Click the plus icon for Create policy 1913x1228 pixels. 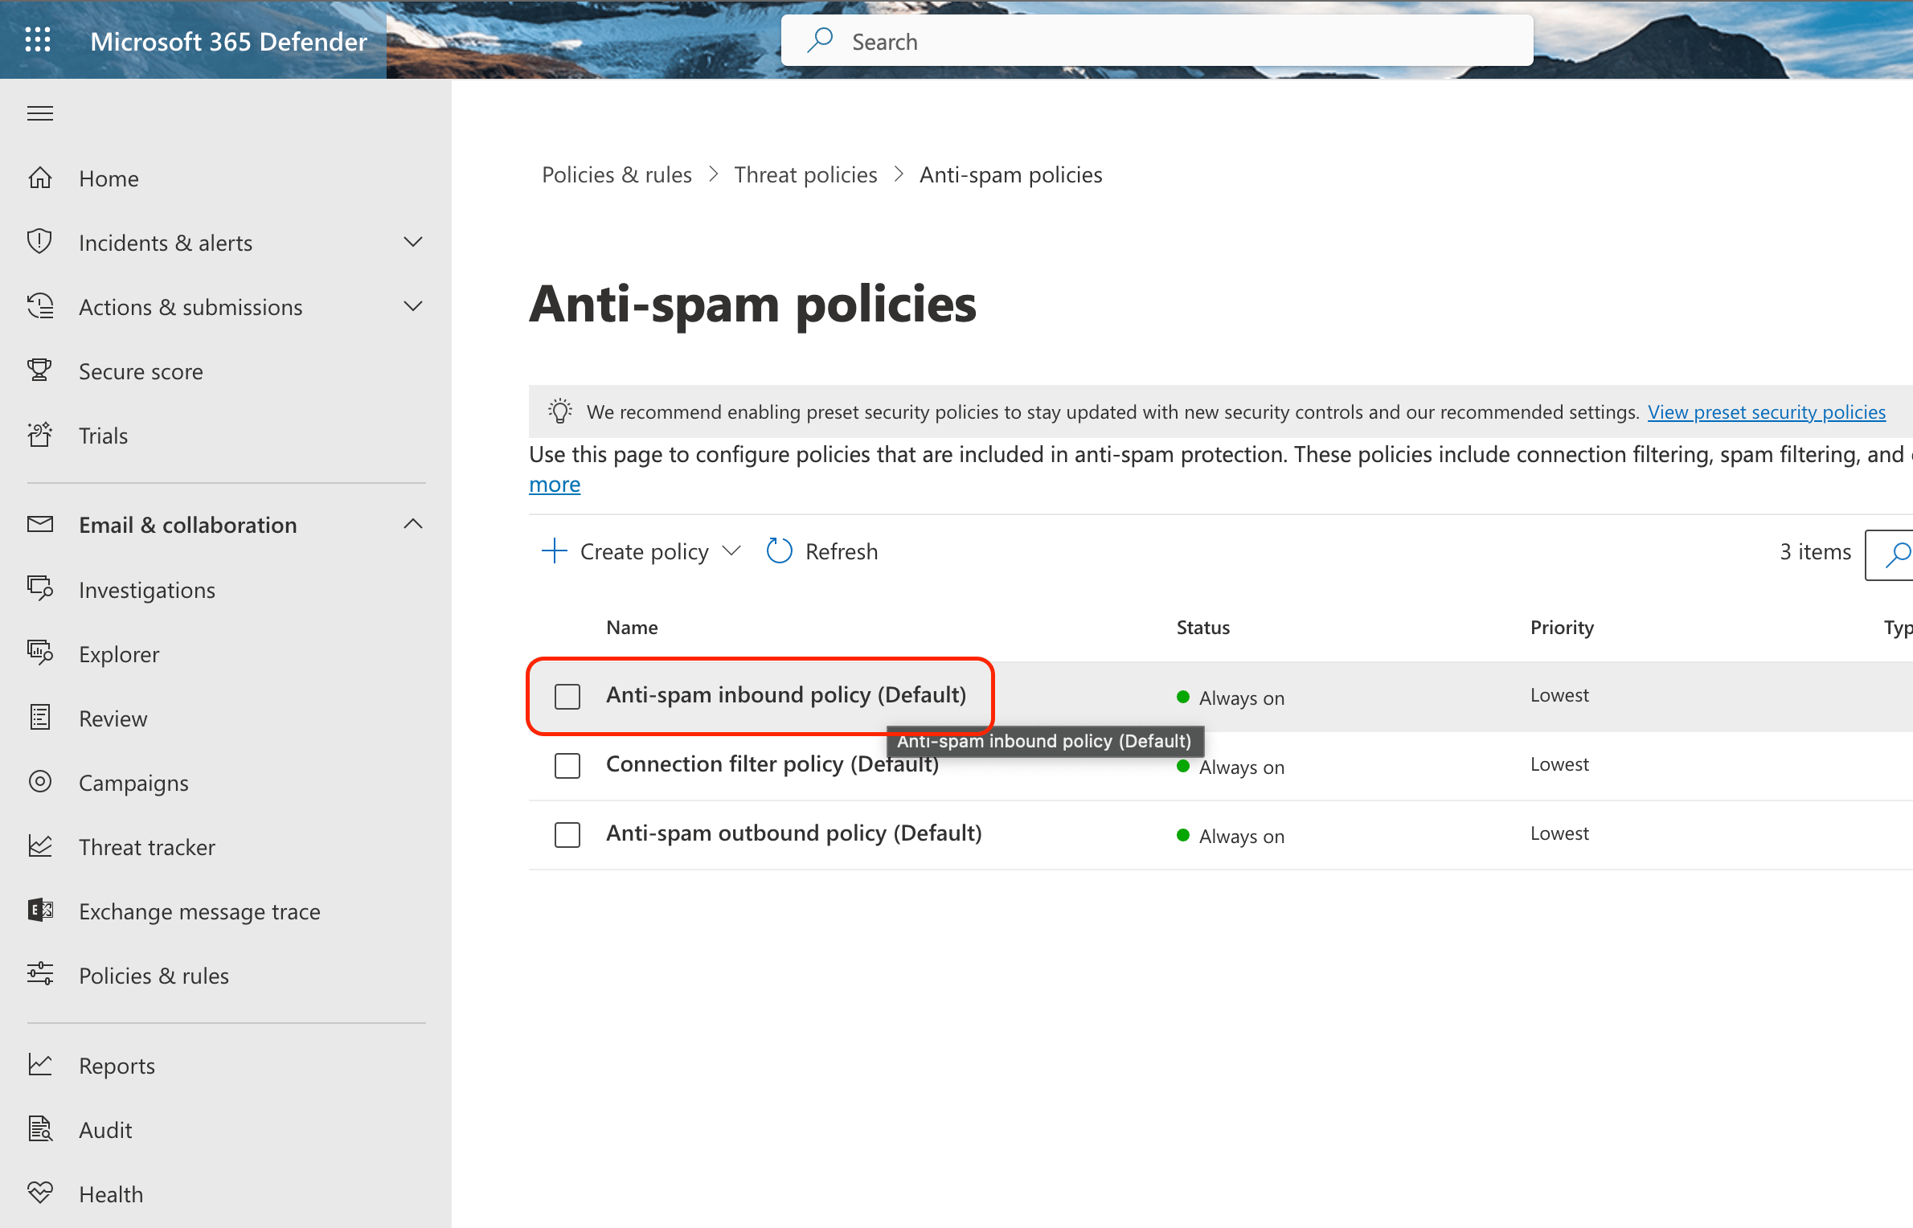pyautogui.click(x=555, y=551)
